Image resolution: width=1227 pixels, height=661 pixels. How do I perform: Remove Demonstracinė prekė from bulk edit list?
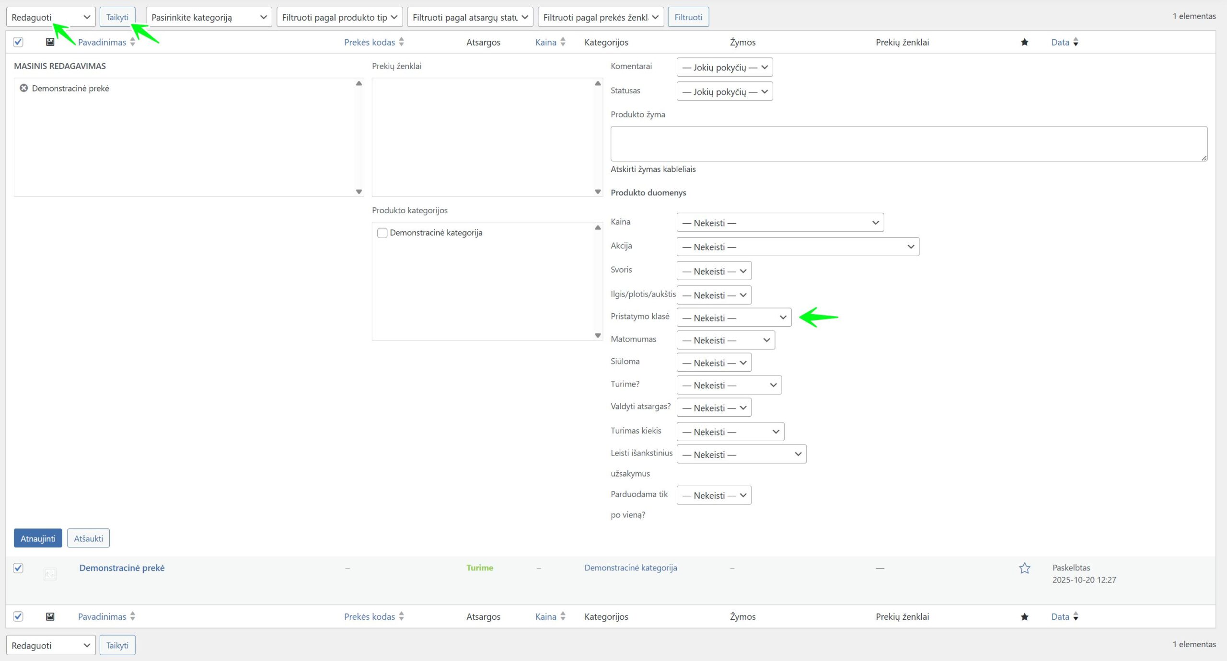[23, 88]
